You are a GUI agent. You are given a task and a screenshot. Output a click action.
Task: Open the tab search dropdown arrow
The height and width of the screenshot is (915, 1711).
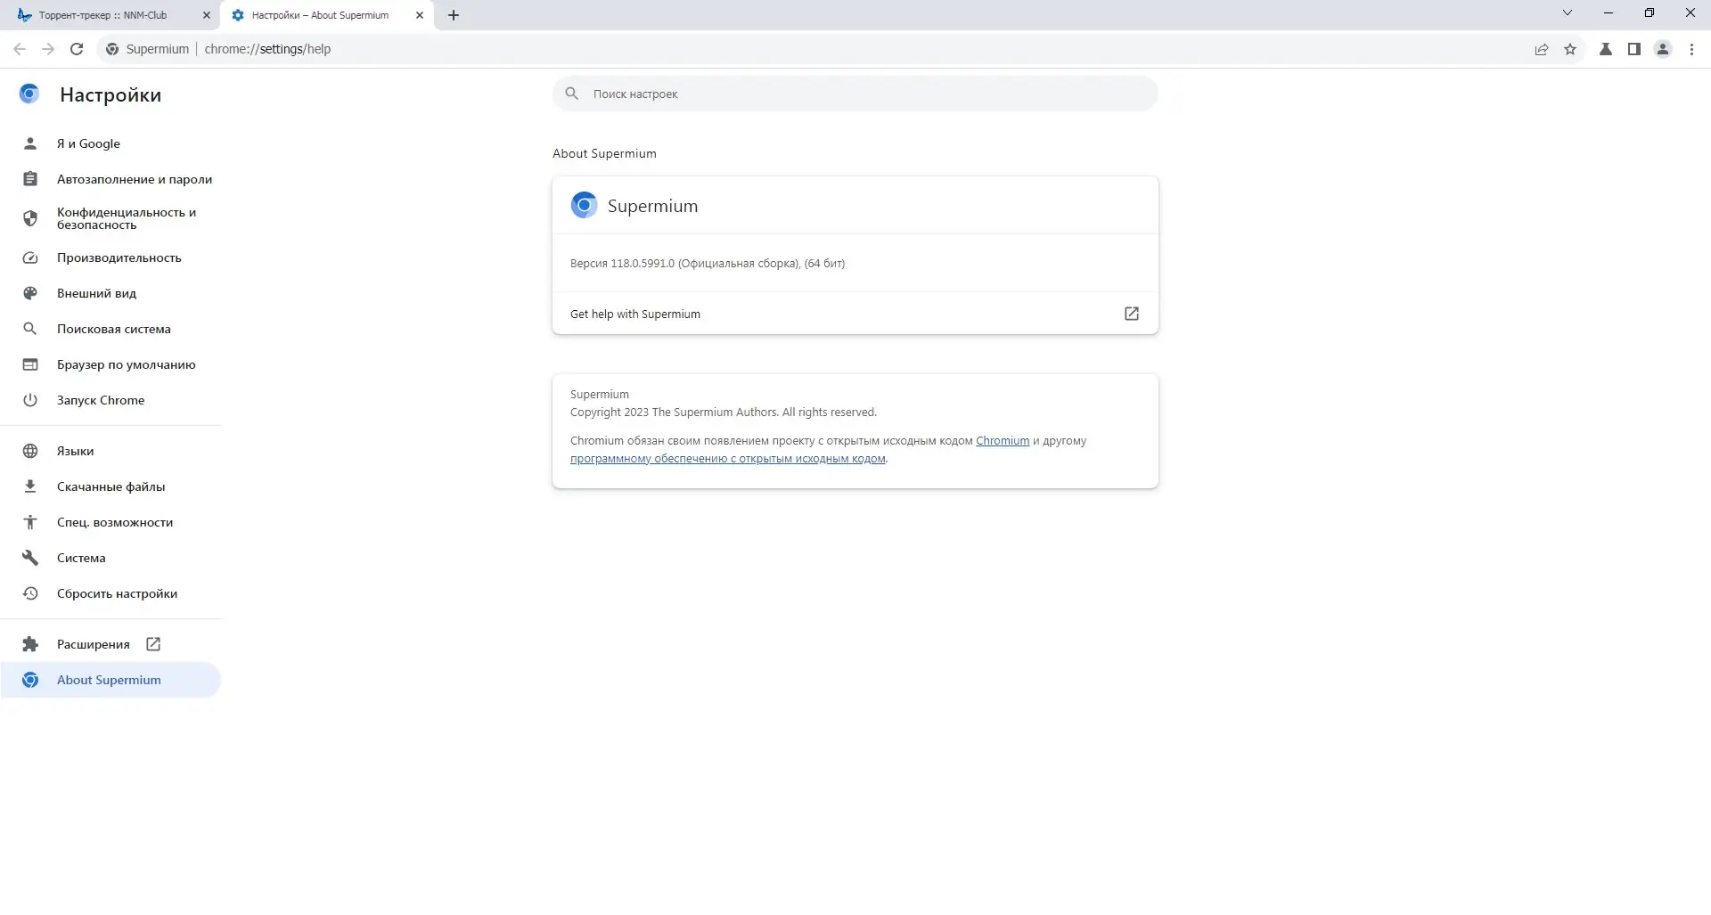(1568, 13)
